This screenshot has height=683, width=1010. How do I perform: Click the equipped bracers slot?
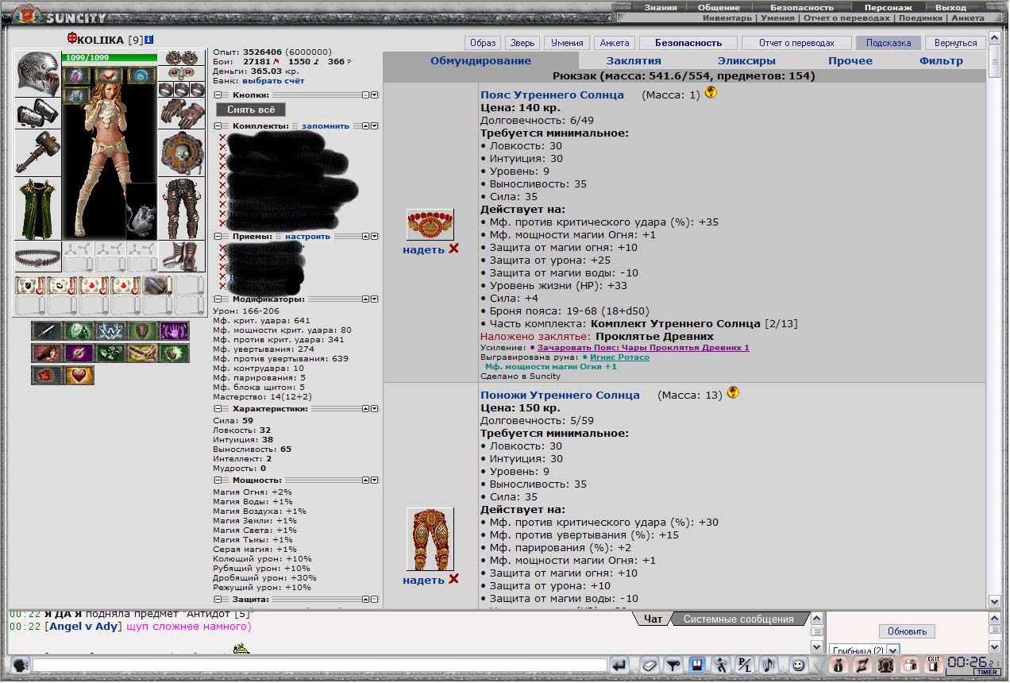click(x=38, y=114)
